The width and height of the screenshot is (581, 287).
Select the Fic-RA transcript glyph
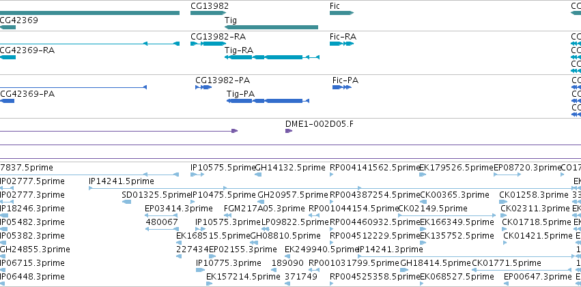(341, 44)
